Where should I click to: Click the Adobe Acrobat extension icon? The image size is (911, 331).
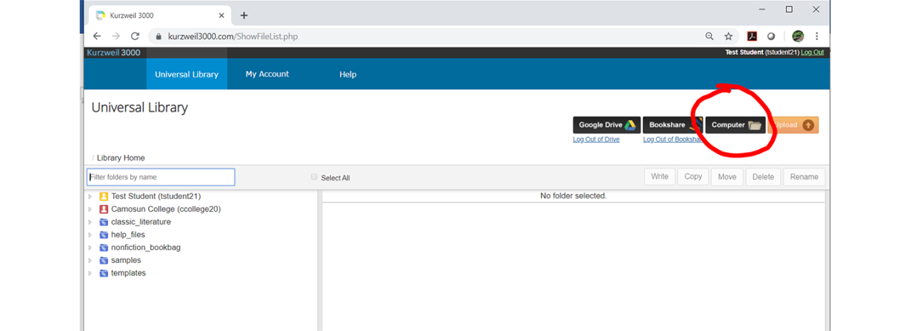click(752, 36)
